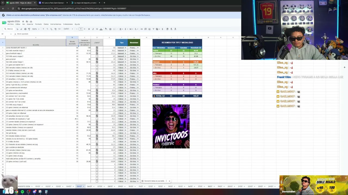This screenshot has width=348, height=195.
Task: Open the vertical align dropdown
Action: tap(126, 29)
